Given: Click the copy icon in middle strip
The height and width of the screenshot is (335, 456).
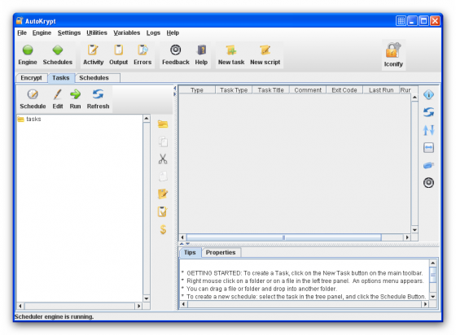Looking at the screenshot, I should (163, 141).
